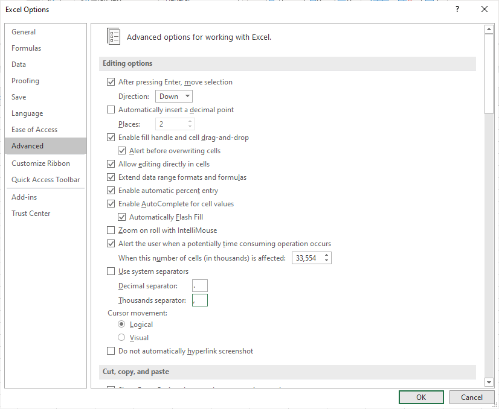This screenshot has height=409, width=499.
Task: Dismiss the dialog with Cancel
Action: [471, 397]
